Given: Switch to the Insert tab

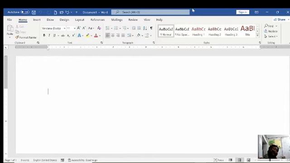Looking at the screenshot, I should tap(37, 19).
